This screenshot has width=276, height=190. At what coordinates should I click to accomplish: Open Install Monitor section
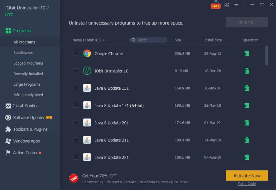click(x=25, y=106)
